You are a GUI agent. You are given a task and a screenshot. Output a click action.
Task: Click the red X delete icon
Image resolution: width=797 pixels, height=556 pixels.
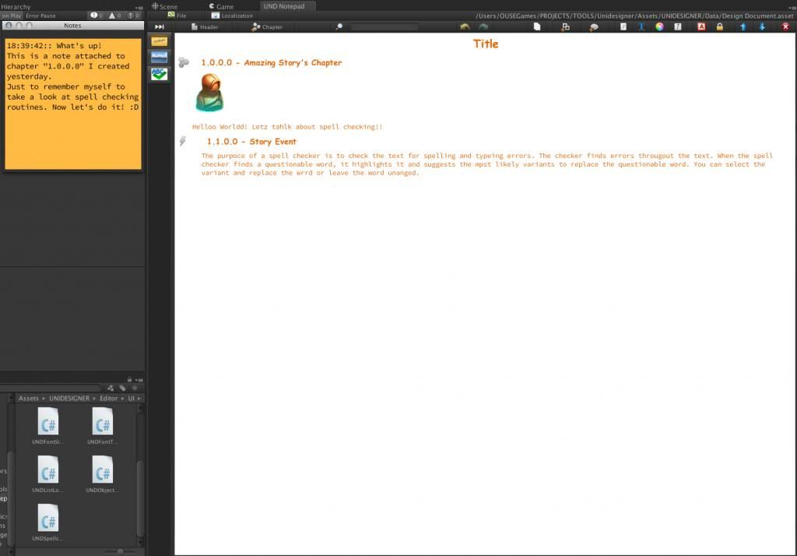785,26
